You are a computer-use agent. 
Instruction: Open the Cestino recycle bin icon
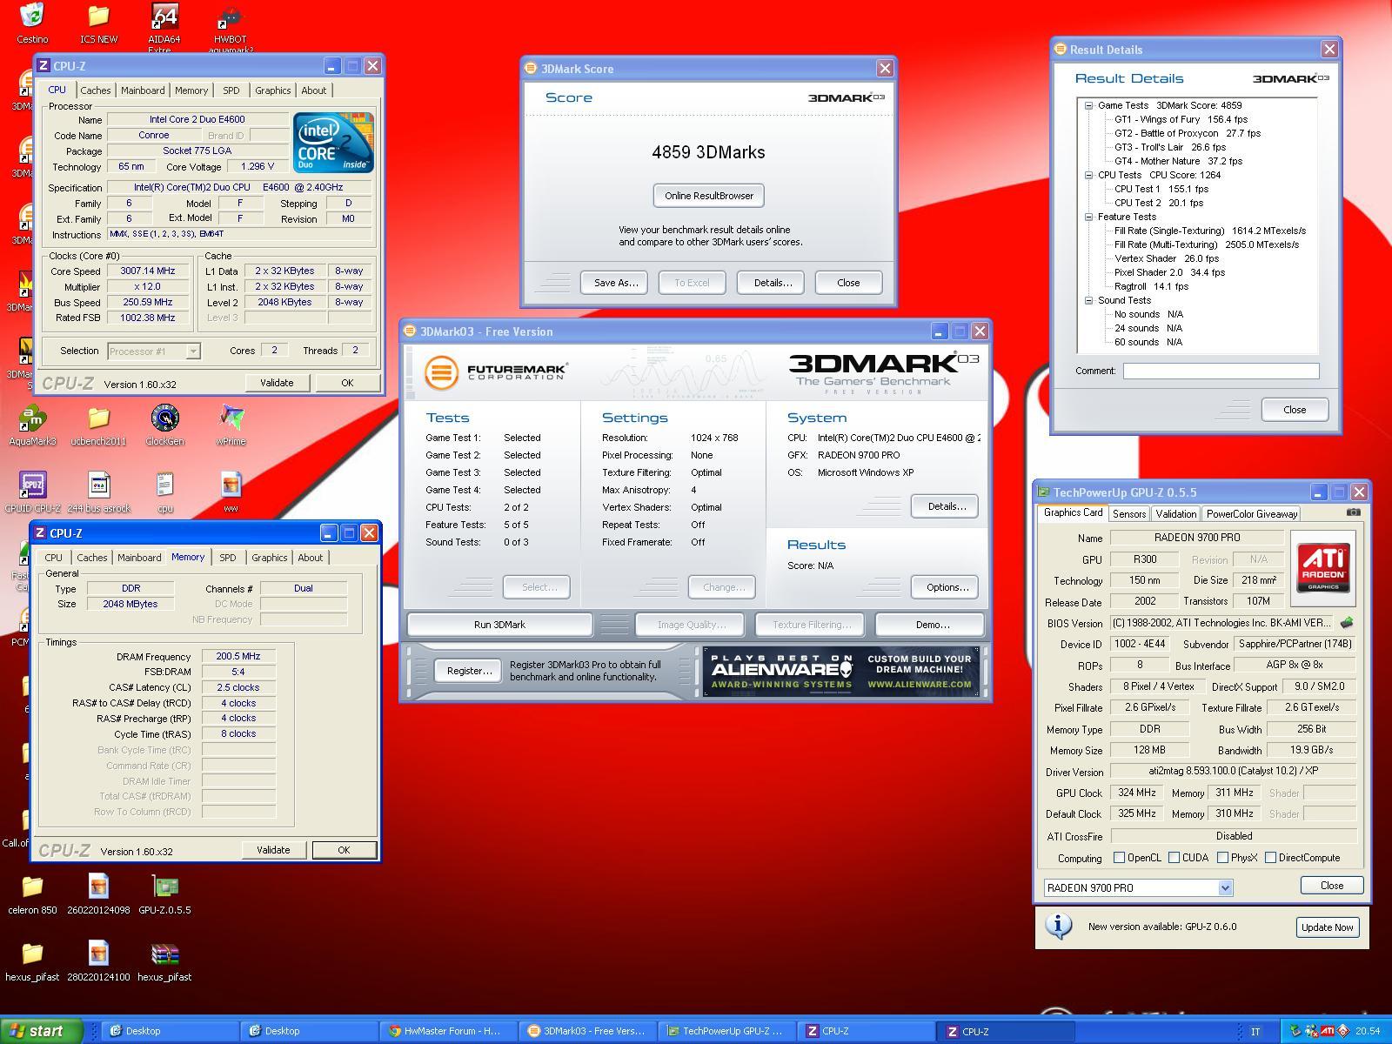pyautogui.click(x=32, y=22)
